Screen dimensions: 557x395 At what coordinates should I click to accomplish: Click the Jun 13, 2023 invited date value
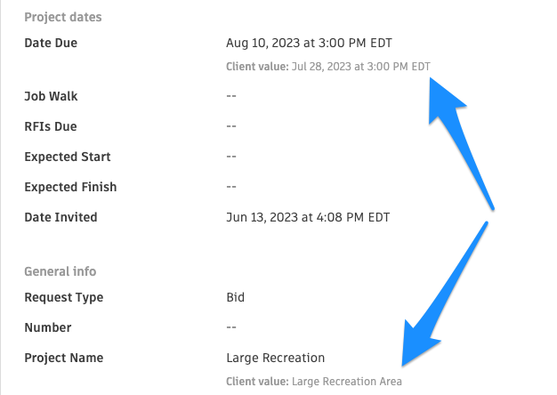click(308, 217)
